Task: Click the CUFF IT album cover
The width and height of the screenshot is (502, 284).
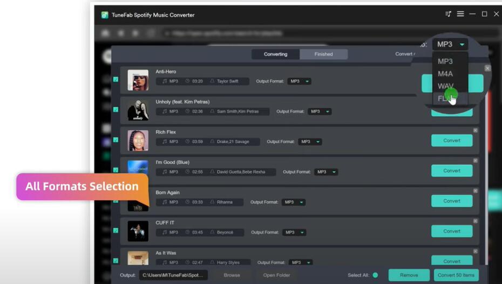Action: tap(138, 231)
